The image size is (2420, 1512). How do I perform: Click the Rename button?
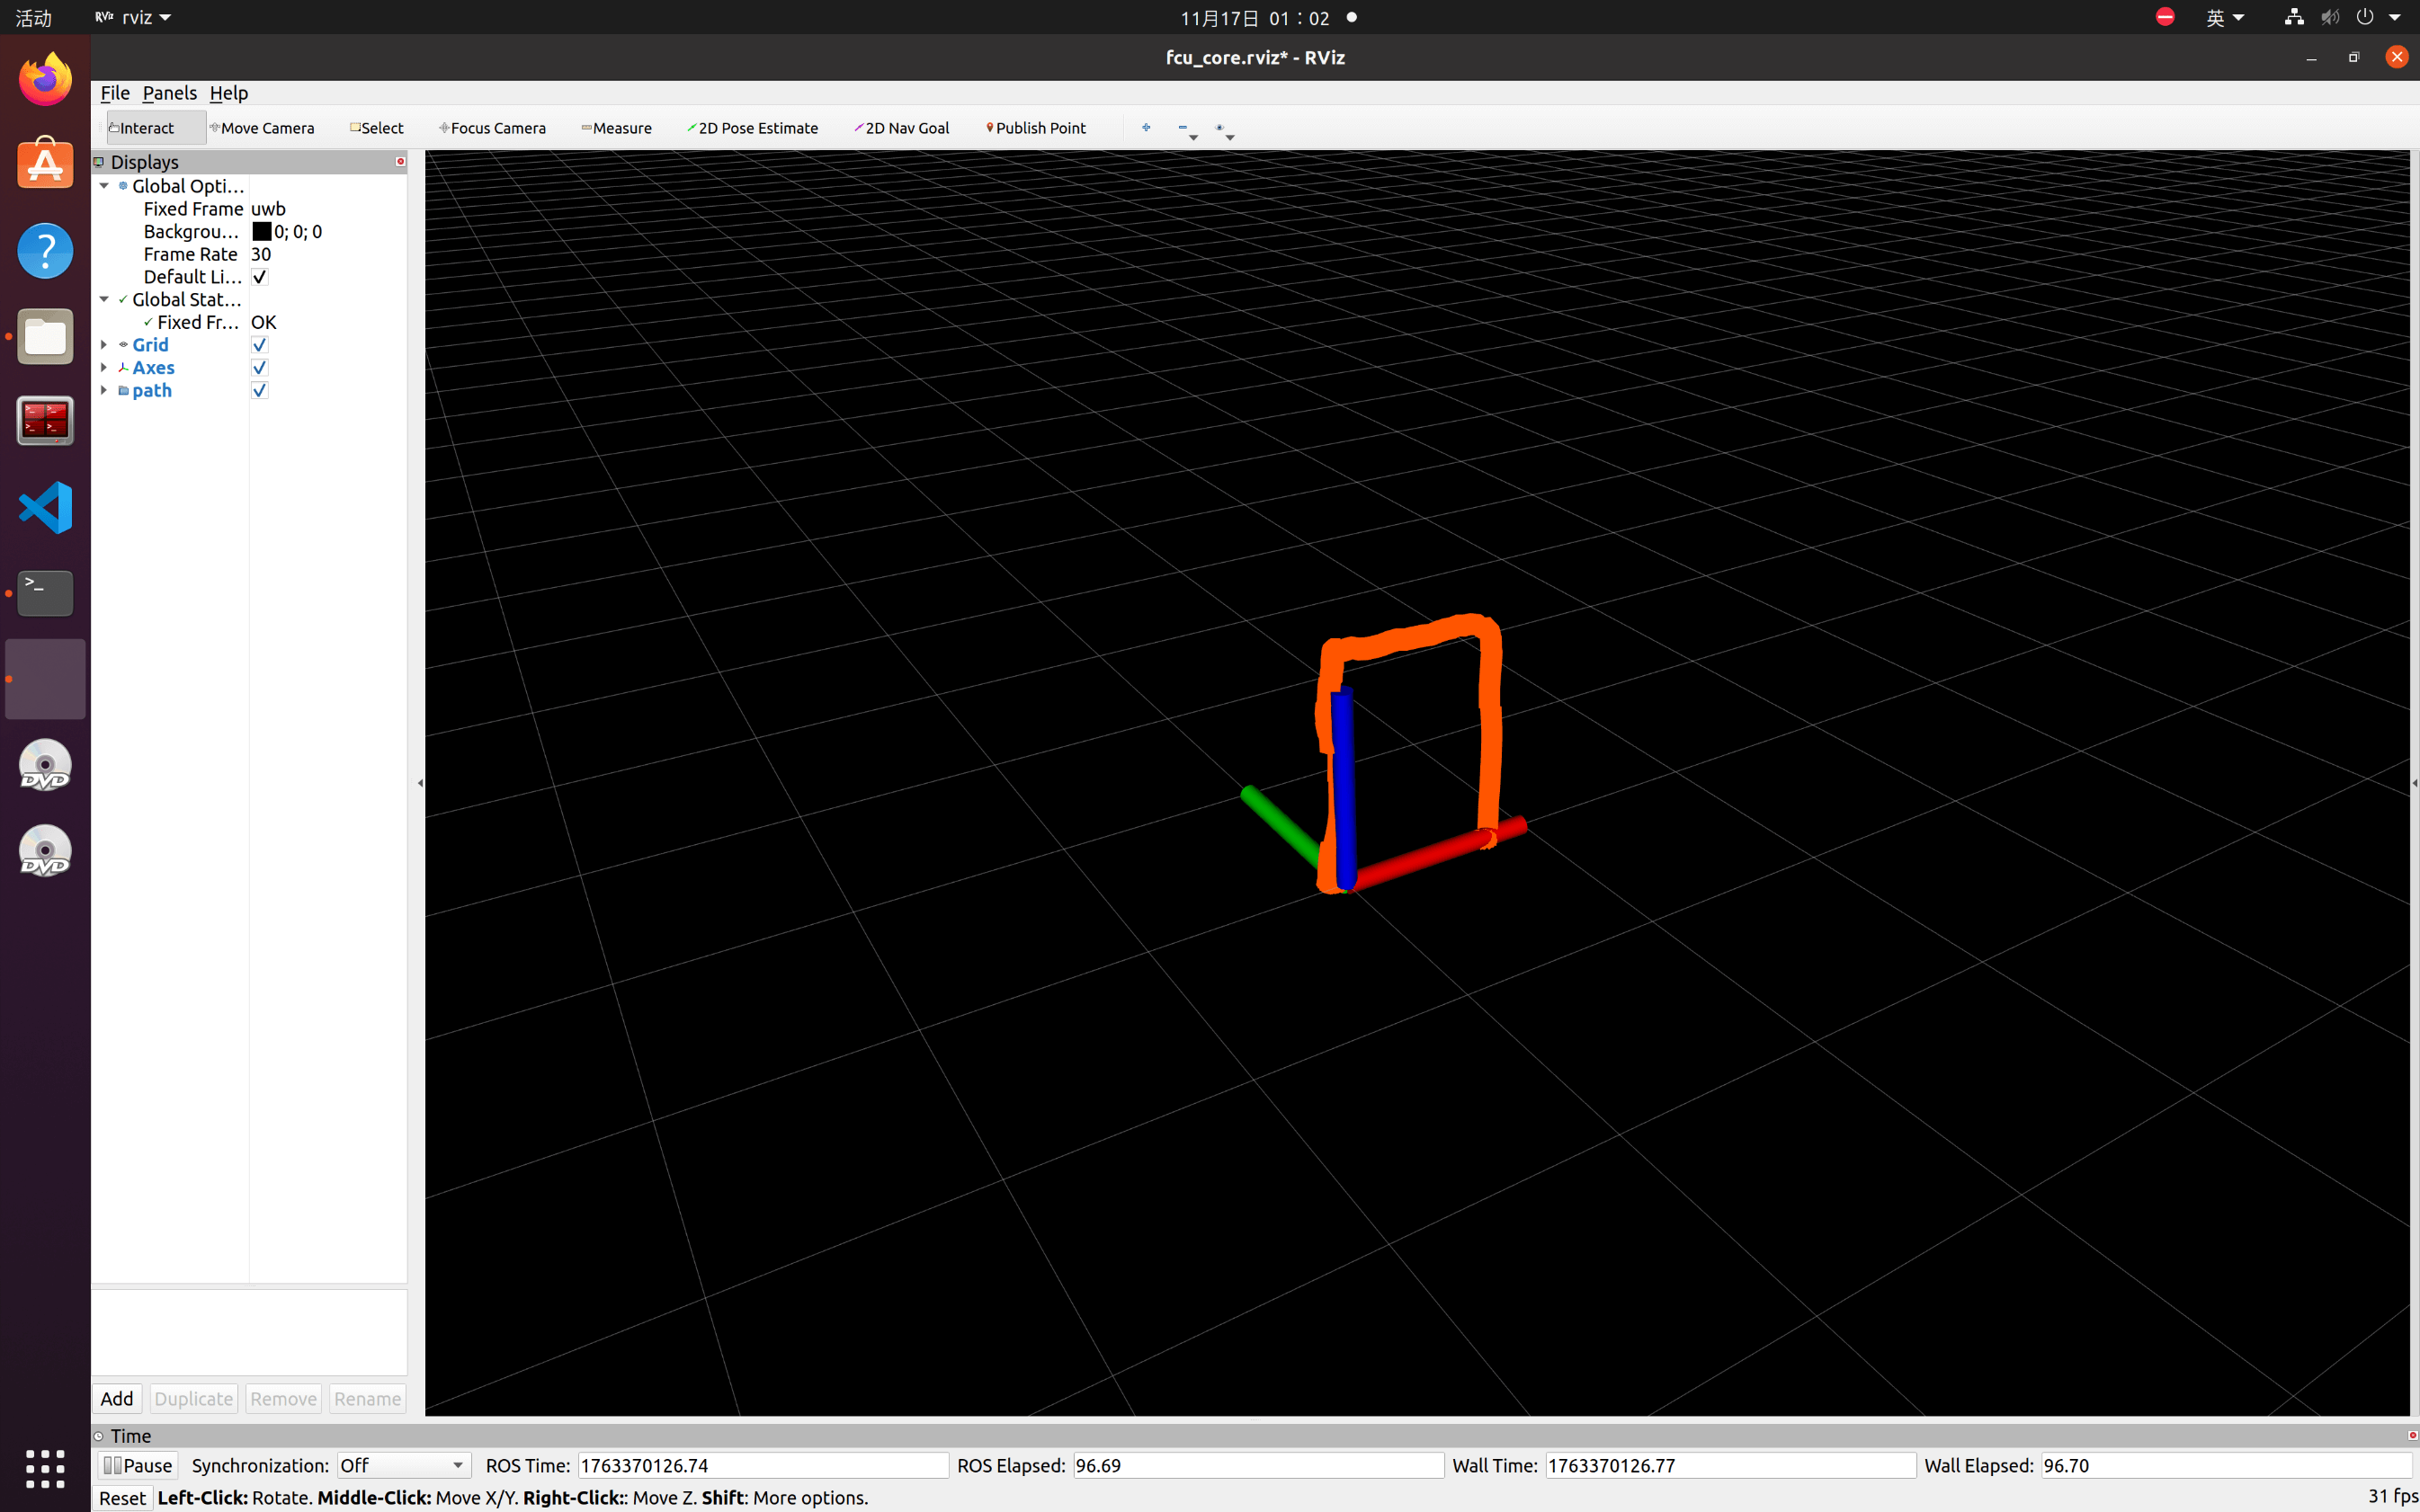coord(367,1398)
